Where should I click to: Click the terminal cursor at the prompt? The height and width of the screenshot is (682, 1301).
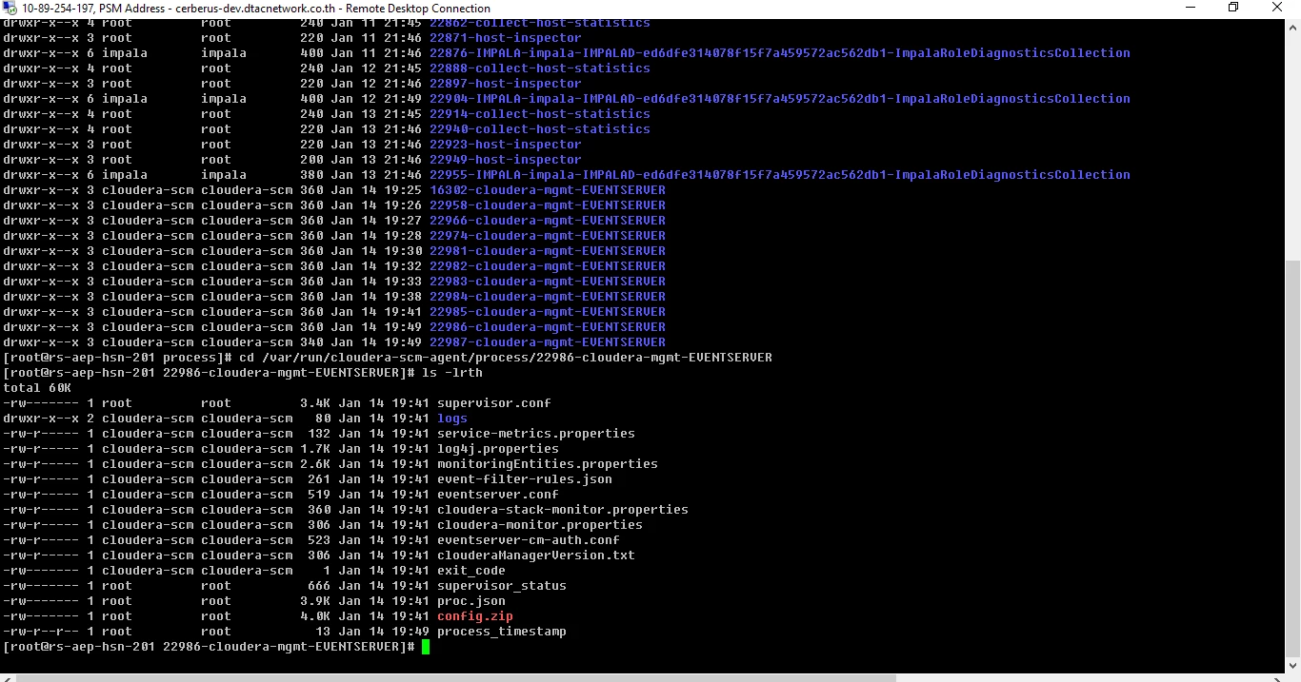tap(426, 647)
